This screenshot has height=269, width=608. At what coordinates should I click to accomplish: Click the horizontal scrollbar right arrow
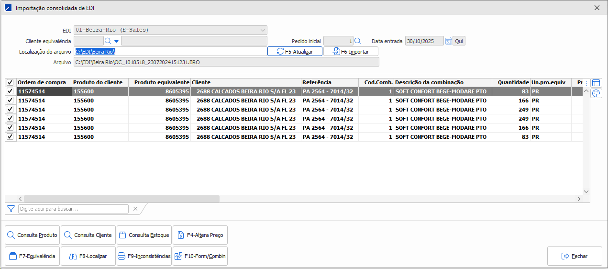(579, 199)
